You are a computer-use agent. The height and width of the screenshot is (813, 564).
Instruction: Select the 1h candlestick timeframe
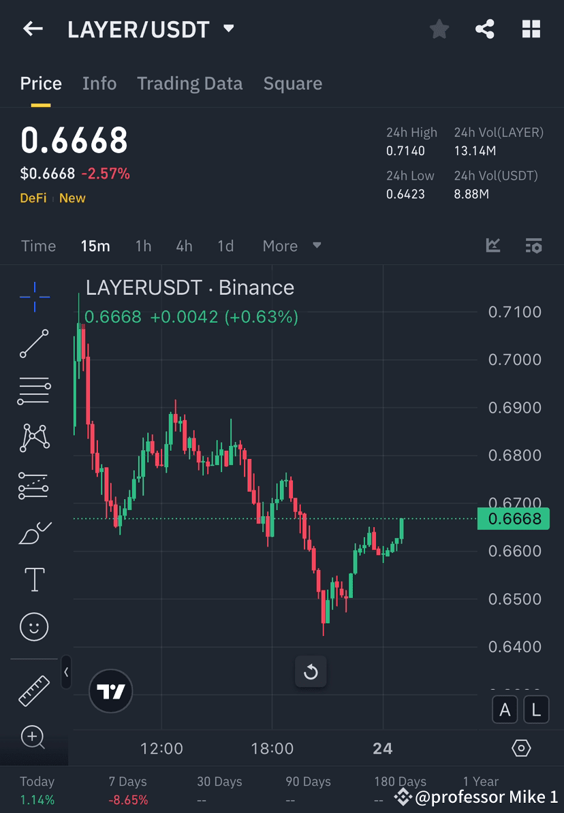(x=143, y=246)
